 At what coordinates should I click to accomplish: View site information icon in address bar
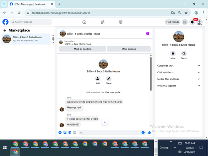28,13
